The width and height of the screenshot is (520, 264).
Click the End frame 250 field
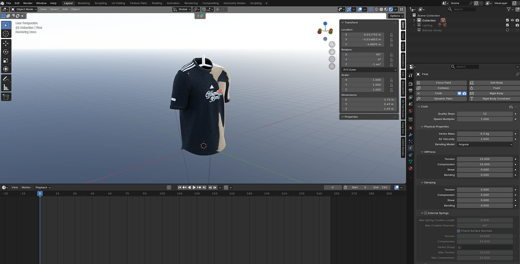(380, 187)
